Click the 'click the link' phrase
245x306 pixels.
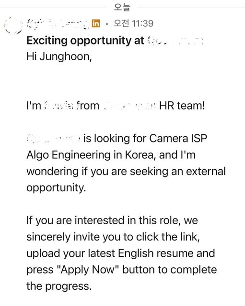(x=168, y=237)
